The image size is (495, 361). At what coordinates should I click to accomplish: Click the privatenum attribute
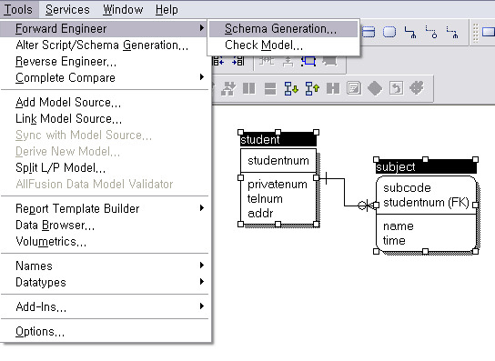[x=278, y=185]
